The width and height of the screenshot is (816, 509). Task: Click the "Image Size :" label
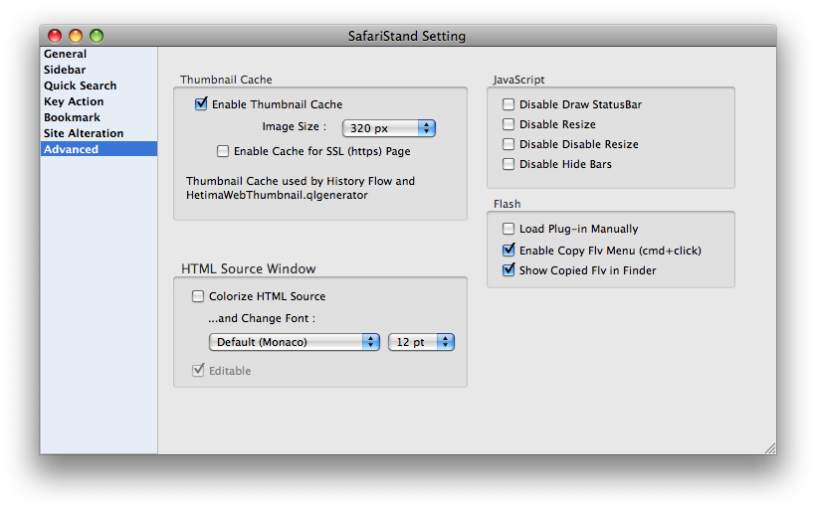click(x=294, y=127)
